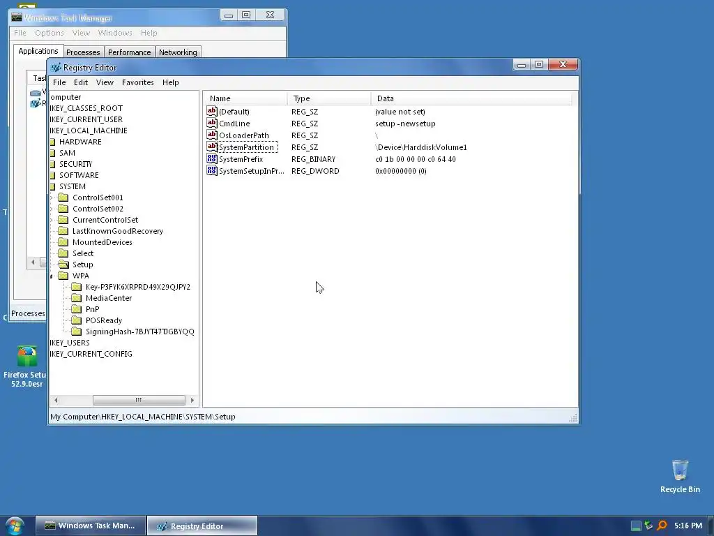Click the (Default) value string icon
The image size is (714, 536).
212,111
